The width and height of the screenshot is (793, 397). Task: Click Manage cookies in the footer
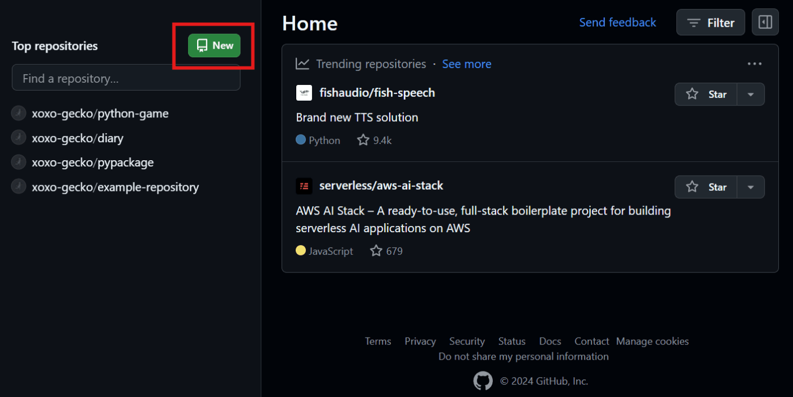click(x=653, y=341)
